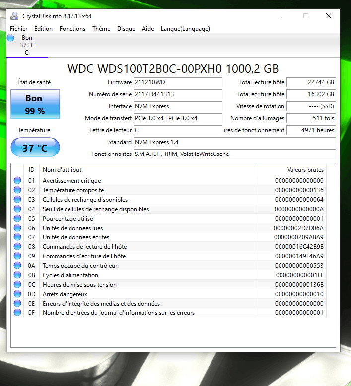Click the blue health orb for drive C:
The width and height of the screenshot is (351, 386).
[x=10, y=38]
